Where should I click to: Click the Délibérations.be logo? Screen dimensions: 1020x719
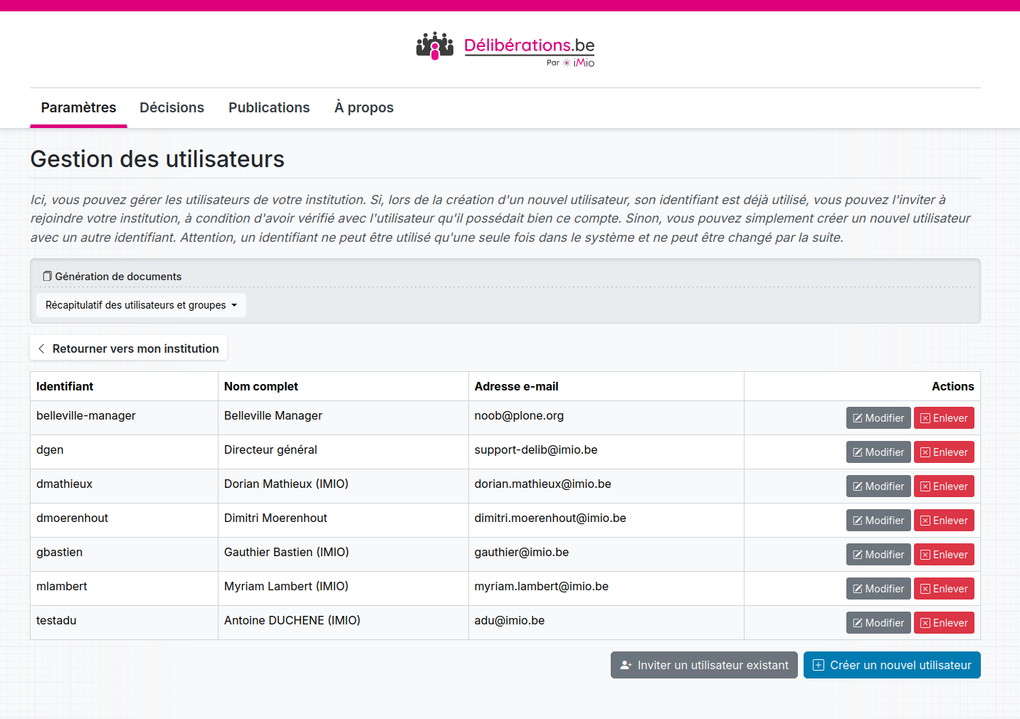pyautogui.click(x=505, y=46)
